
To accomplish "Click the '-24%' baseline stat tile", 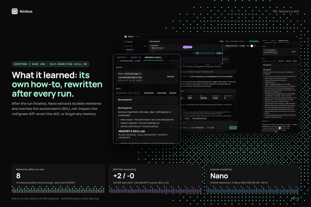I will coord(216,97).
